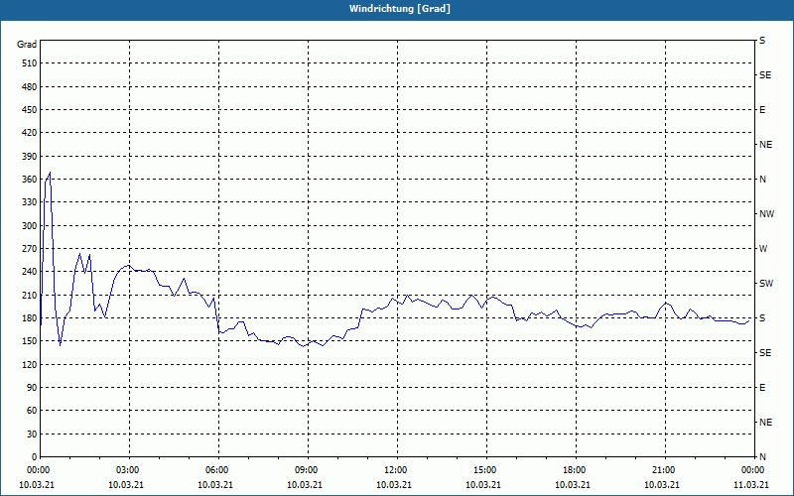794x496 pixels.
Task: Click the 510 value on the left axis
Action: tap(30, 63)
